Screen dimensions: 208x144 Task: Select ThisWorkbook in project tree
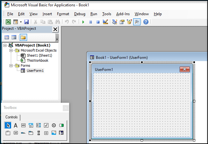[x=38, y=60]
